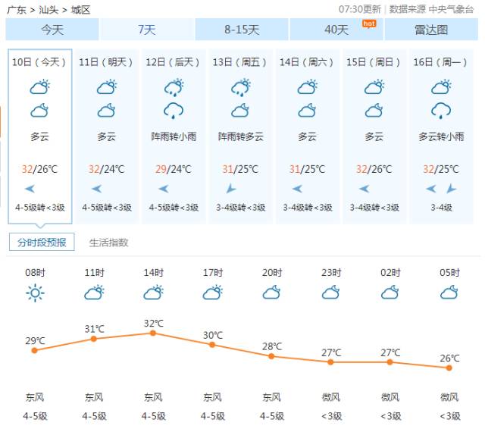Viewport: 485px width, 432px height.
Task: Select the 分时段预报 tab
Action: [x=42, y=242]
